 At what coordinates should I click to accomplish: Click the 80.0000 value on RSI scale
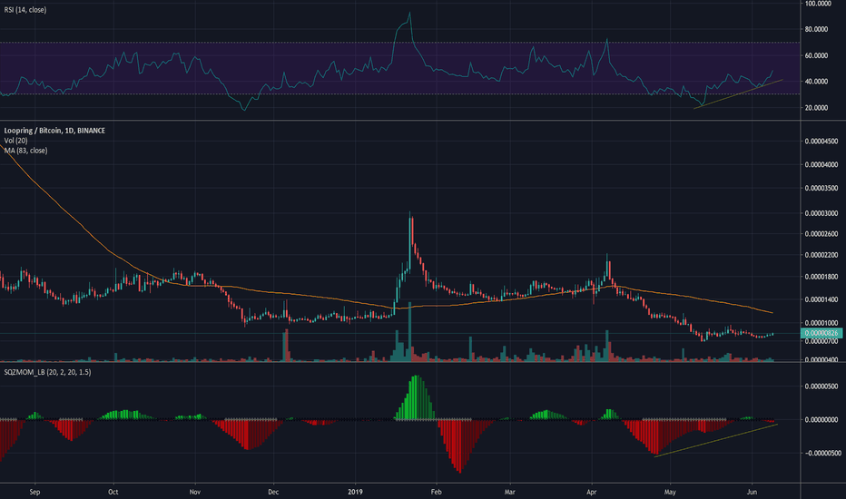click(x=816, y=29)
